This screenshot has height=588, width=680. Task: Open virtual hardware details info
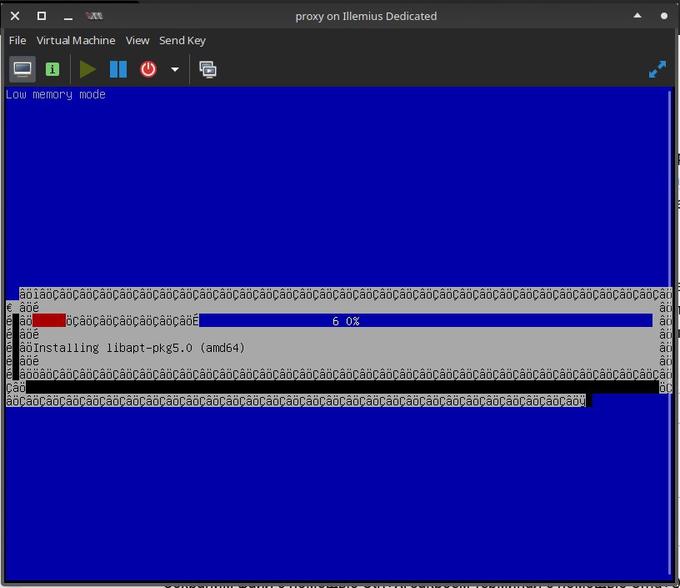click(52, 69)
